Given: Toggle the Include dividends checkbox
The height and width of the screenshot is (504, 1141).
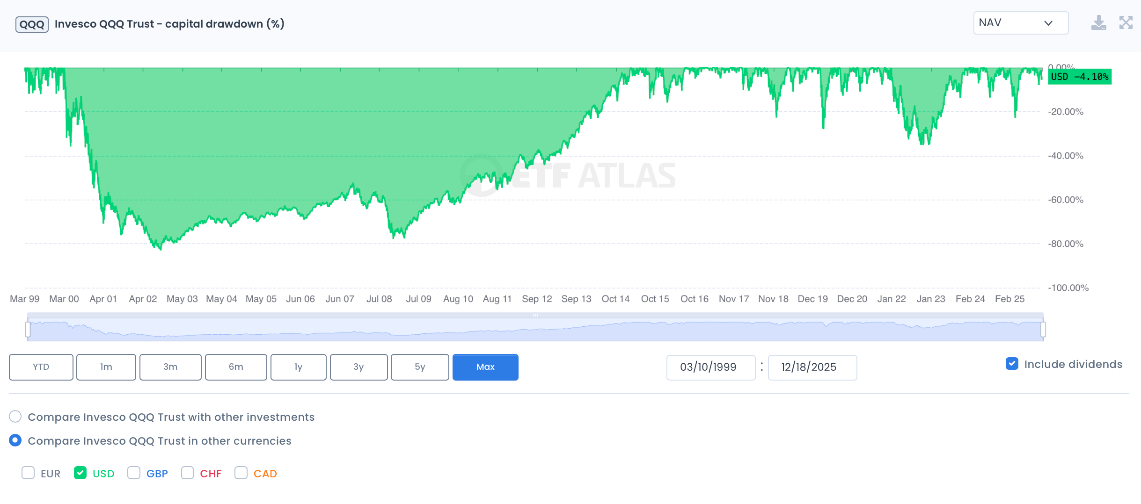Looking at the screenshot, I should 1012,364.
